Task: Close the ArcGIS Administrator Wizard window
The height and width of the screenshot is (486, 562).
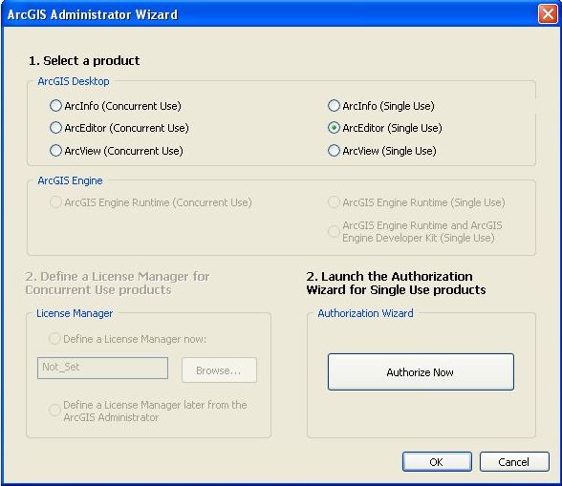Action: [x=548, y=14]
